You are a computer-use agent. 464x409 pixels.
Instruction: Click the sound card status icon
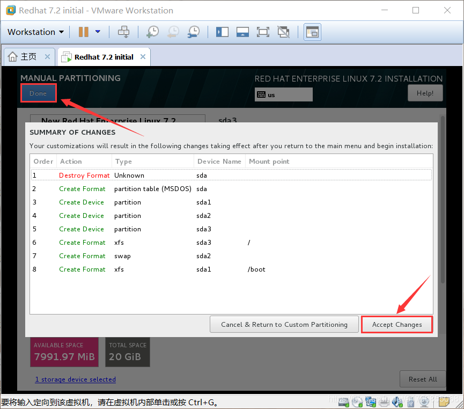397,401
